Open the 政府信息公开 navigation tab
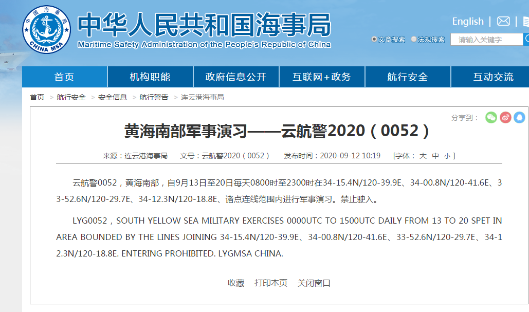Viewport: 529px width, 312px height. pos(236,77)
